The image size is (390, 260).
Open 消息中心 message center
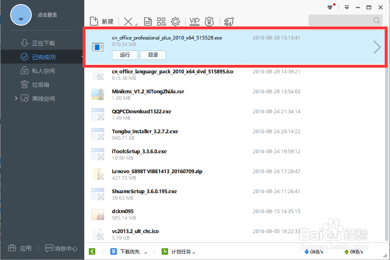point(61,248)
